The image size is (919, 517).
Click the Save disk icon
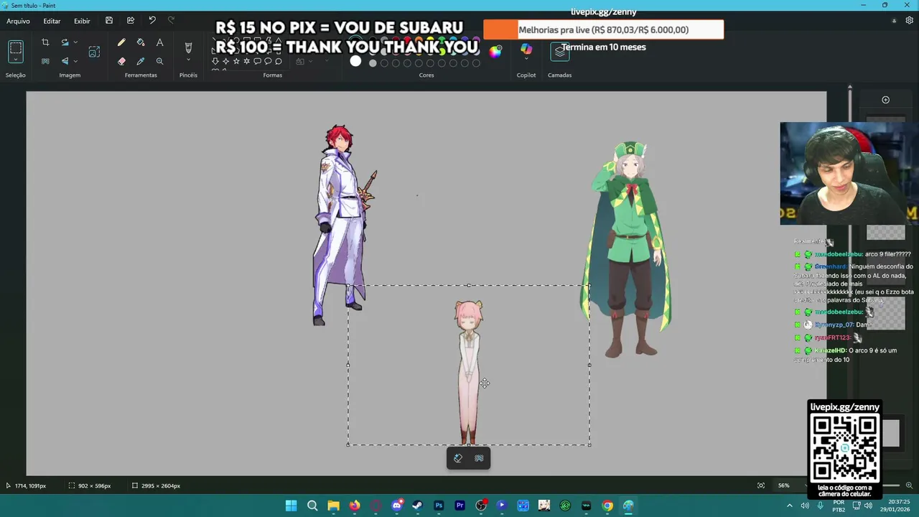(109, 21)
